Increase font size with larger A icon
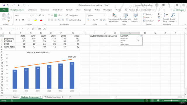187x105 pixels. click(x=40, y=15)
